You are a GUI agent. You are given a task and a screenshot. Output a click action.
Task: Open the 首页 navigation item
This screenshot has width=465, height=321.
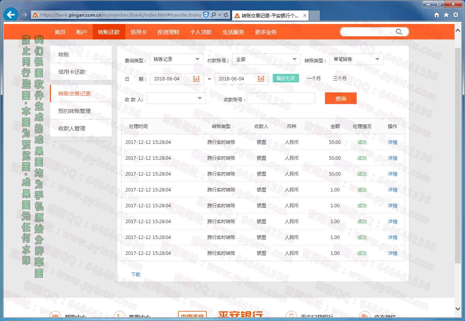pos(60,32)
